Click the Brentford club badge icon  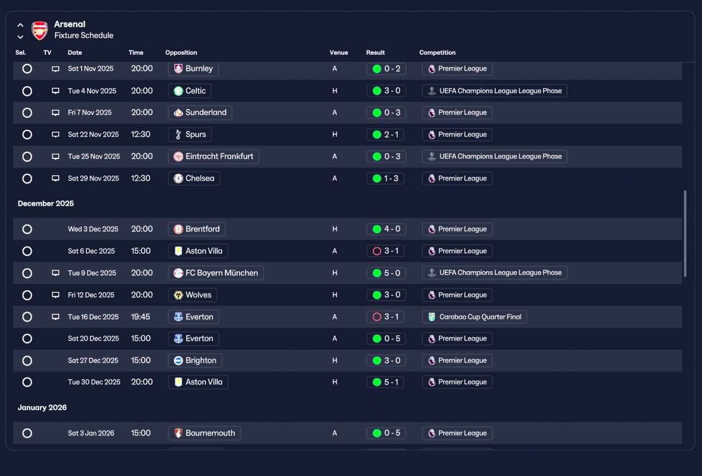pyautogui.click(x=178, y=229)
